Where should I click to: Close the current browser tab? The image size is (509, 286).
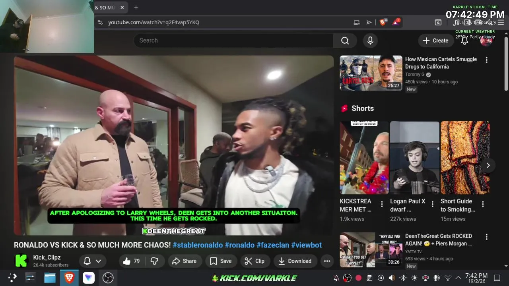[x=122, y=8]
